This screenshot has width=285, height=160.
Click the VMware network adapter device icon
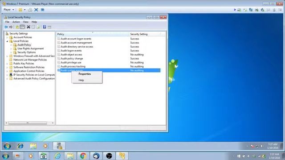point(251,10)
